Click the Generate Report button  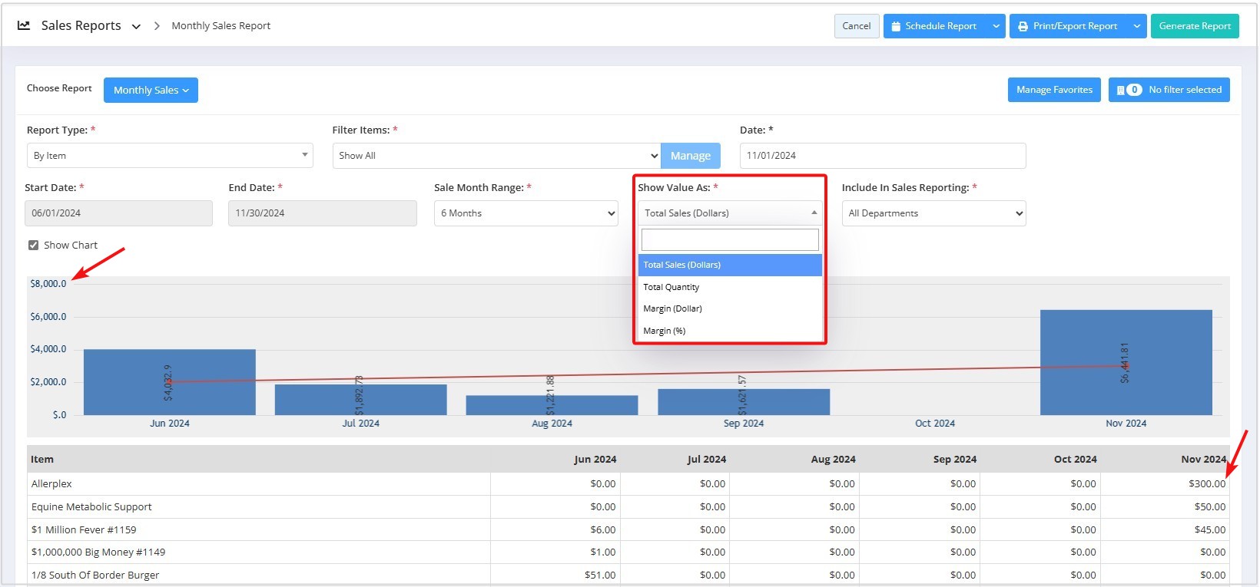[x=1195, y=26]
